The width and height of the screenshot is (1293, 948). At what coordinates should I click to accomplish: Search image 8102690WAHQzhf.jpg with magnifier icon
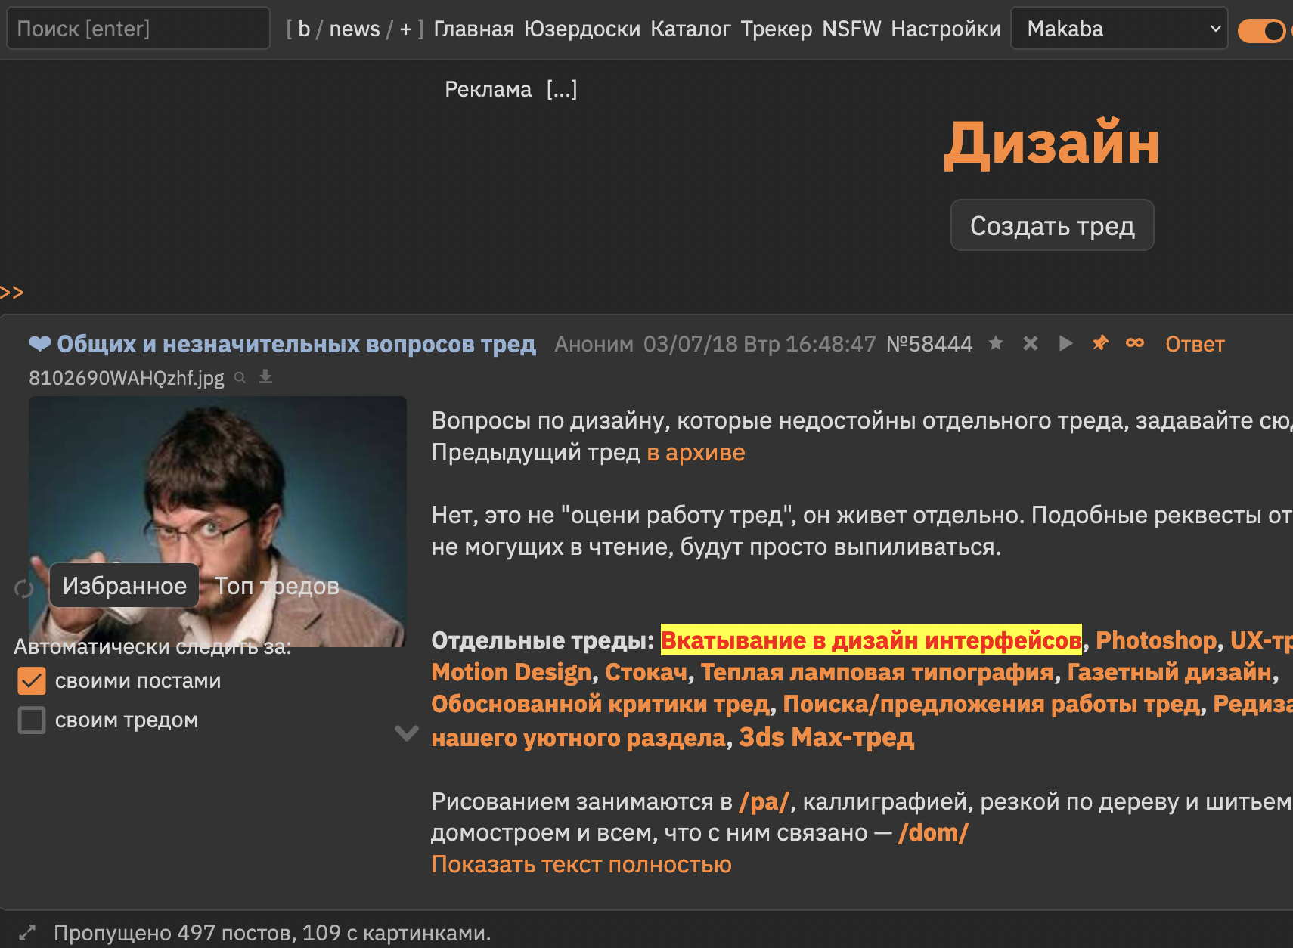click(240, 377)
